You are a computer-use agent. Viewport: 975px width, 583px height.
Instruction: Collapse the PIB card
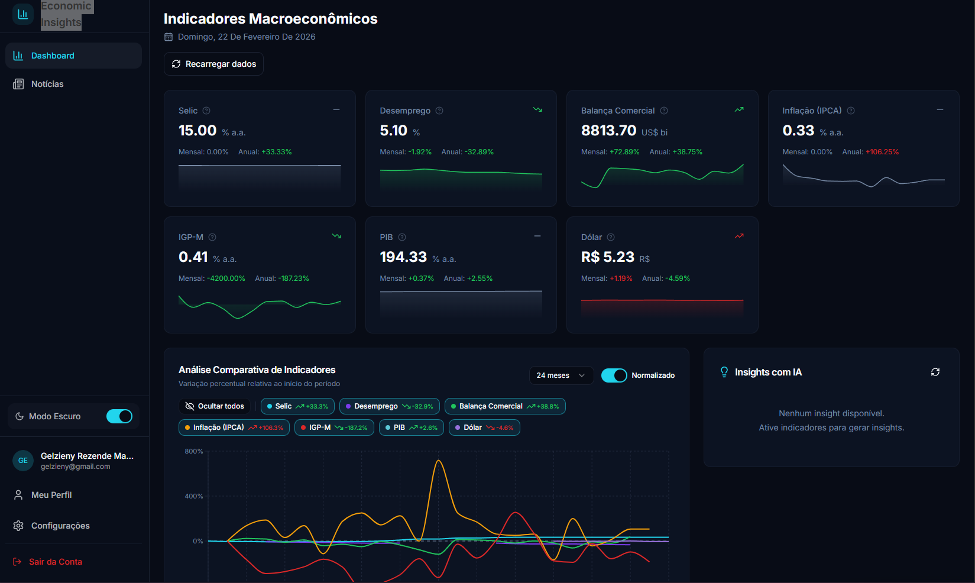(x=537, y=236)
